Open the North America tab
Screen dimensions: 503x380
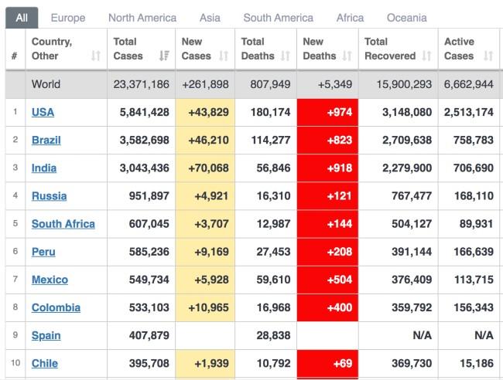tap(142, 17)
